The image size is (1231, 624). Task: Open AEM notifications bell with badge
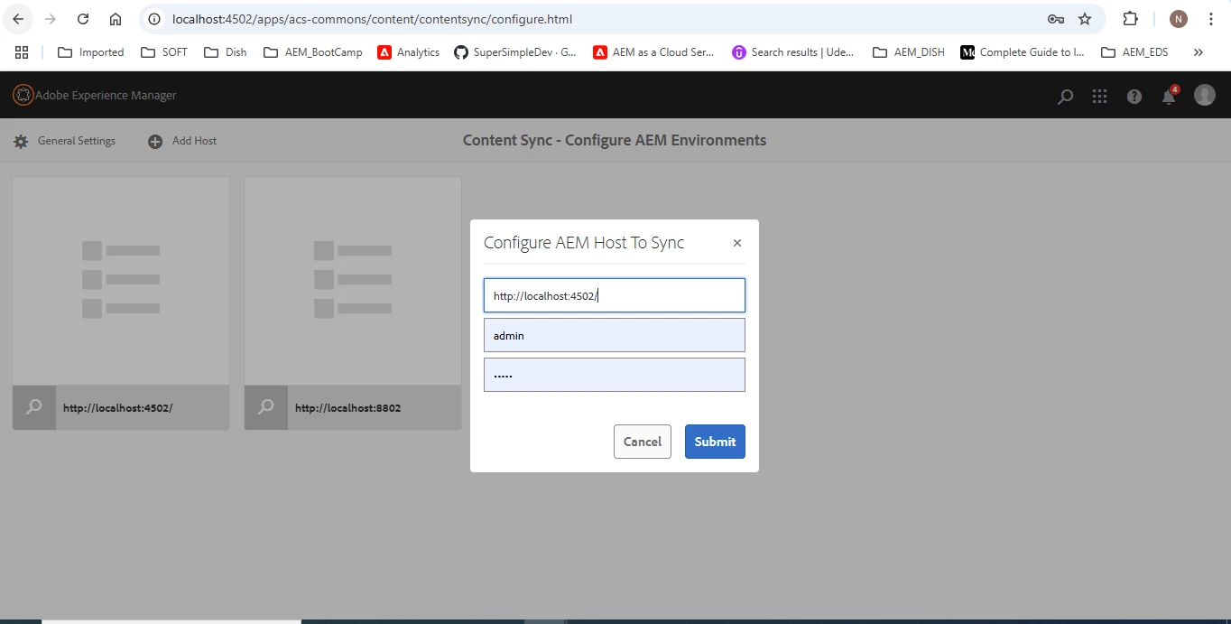[x=1170, y=95]
